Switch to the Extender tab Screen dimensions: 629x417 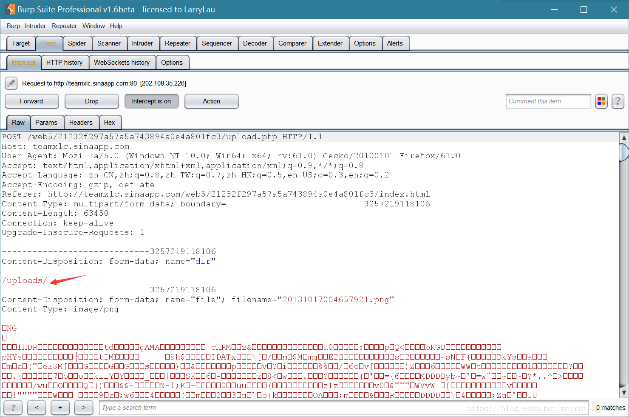click(x=330, y=43)
